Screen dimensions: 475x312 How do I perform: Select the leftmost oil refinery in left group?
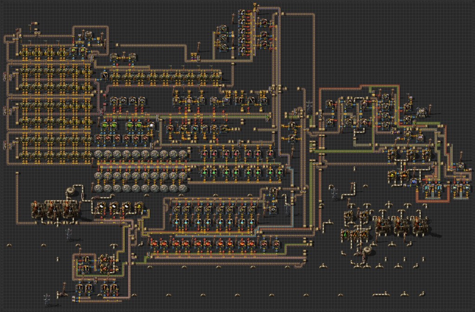point(37,210)
